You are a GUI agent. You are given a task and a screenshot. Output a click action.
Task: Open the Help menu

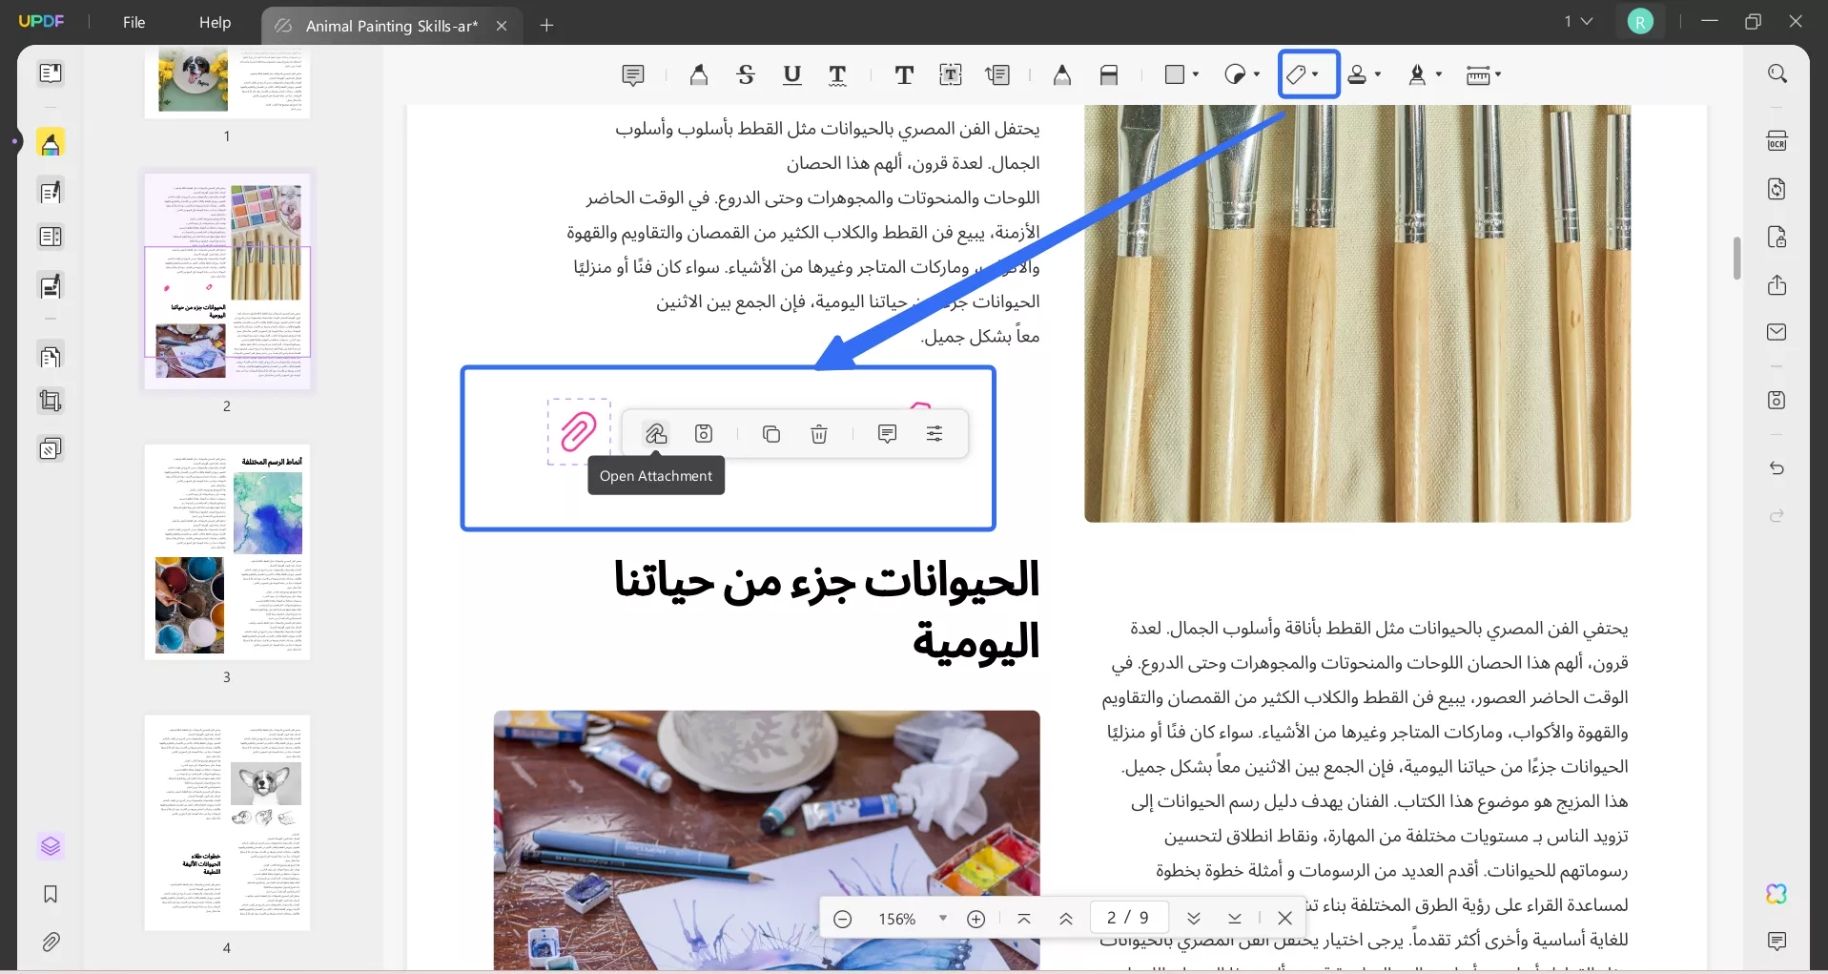[215, 22]
